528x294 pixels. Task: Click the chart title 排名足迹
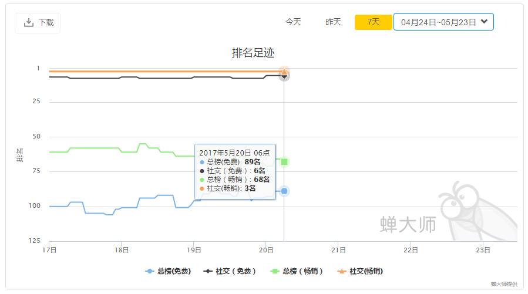(253, 53)
